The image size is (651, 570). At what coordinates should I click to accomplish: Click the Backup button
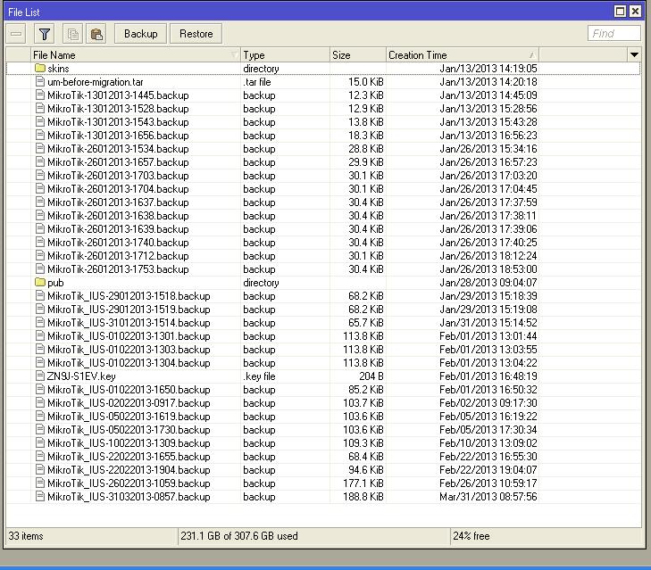[141, 34]
